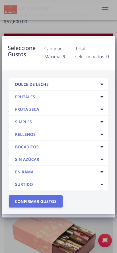Expand the DULCE DE LECHE arrow
The image size is (117, 253).
[102, 84]
